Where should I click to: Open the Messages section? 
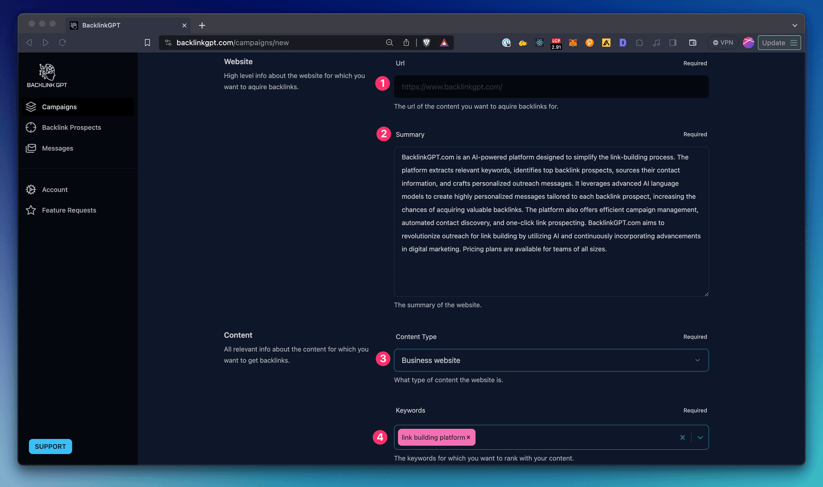57,148
